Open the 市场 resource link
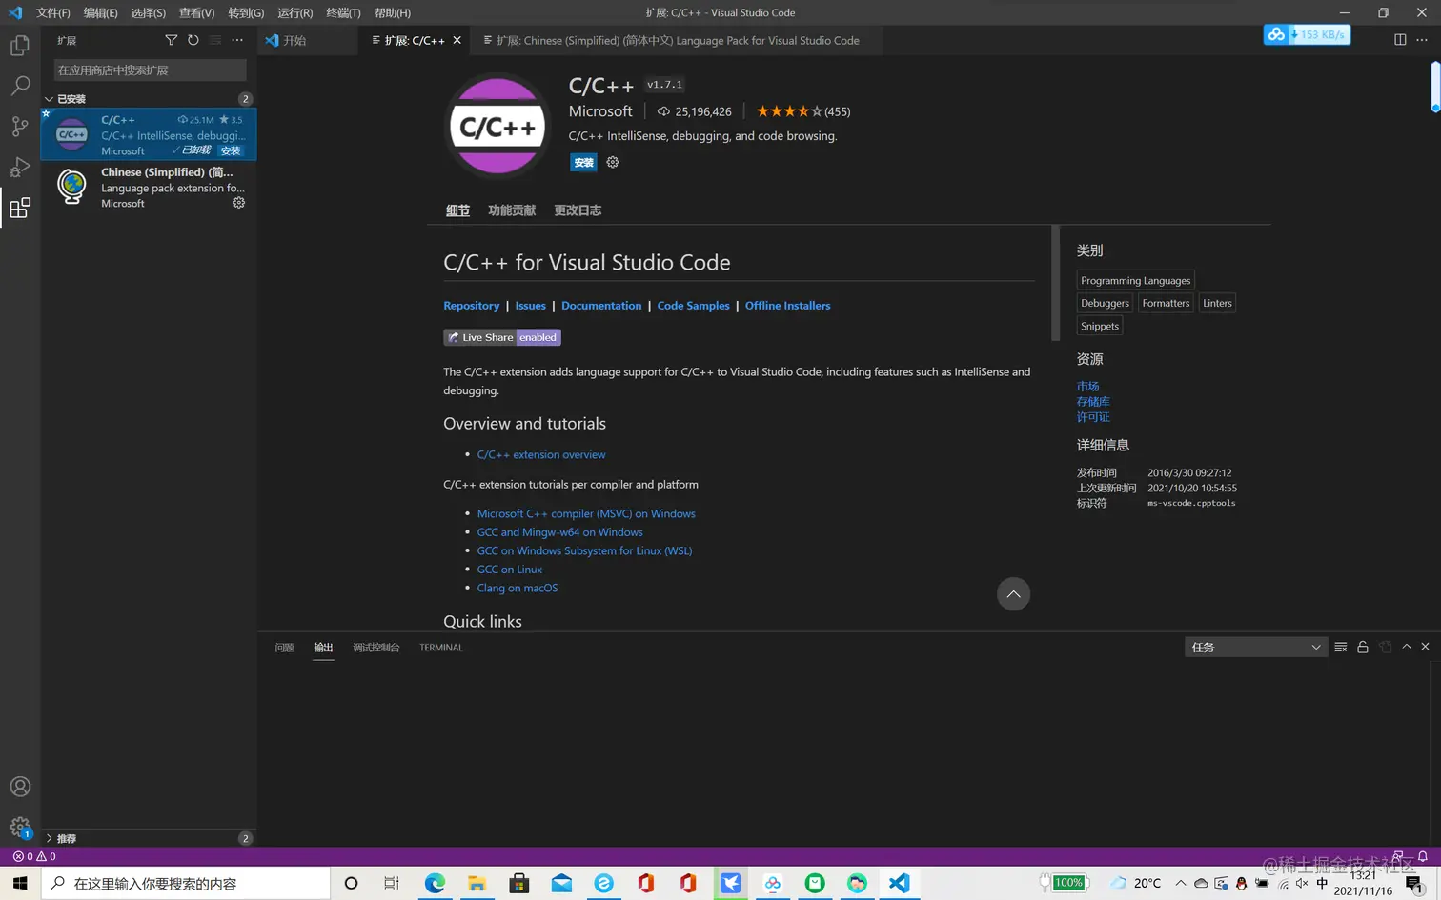 point(1087,386)
